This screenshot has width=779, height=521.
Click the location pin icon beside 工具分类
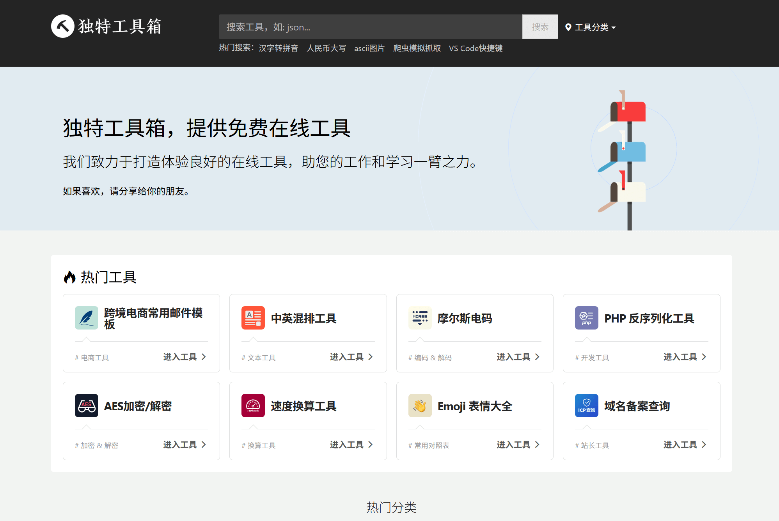(x=568, y=27)
